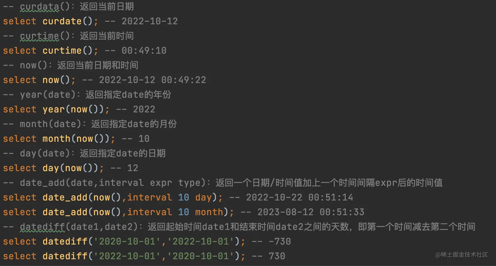Click the year(date) comment line
Screen dimensions: 496x266
click(95, 95)
